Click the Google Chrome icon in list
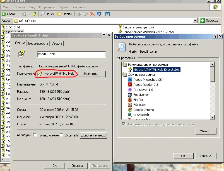This screenshot has height=171, width=224. (x=130, y=109)
